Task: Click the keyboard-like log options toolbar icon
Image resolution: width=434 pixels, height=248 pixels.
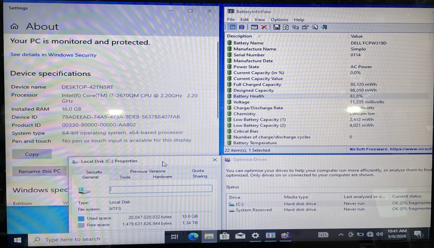Action: pyautogui.click(x=254, y=27)
